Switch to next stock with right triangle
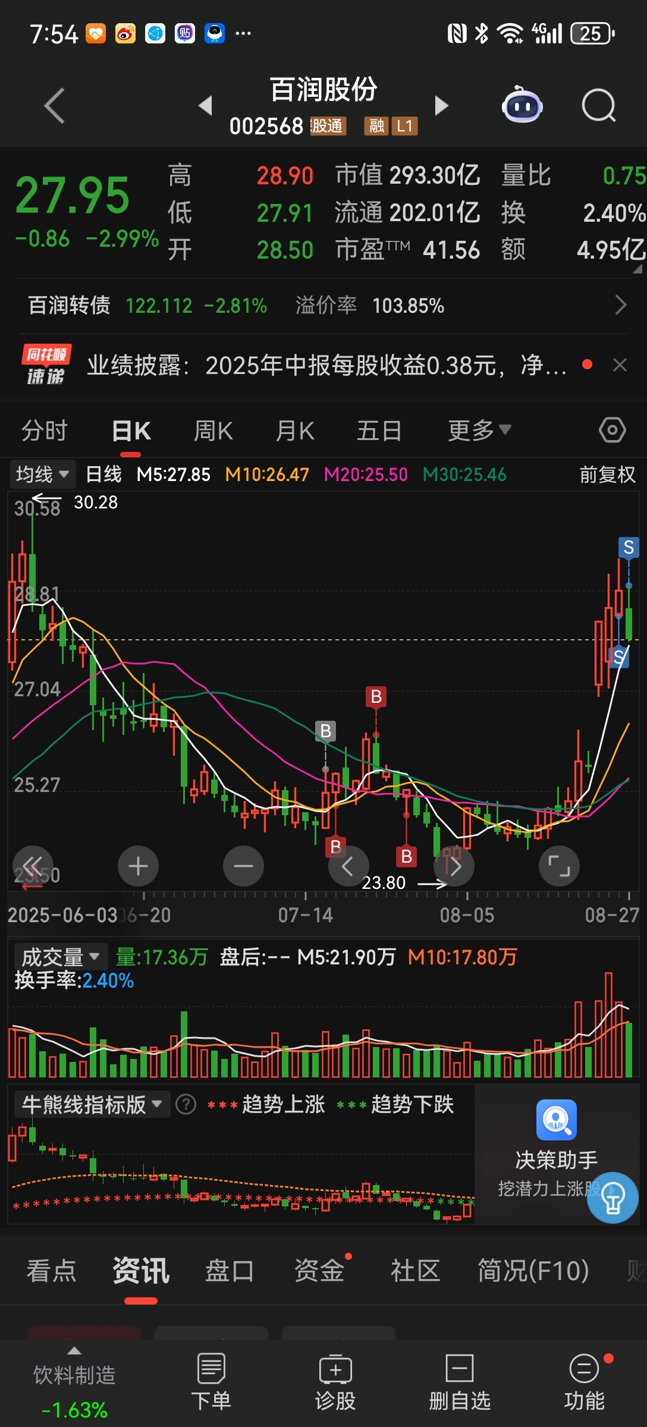The image size is (647, 1427). [x=441, y=105]
